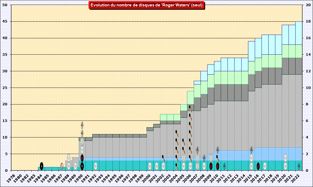This screenshot has height=187, width=313.
Task: Select the '14' value on the right axis
Action: 309,55
